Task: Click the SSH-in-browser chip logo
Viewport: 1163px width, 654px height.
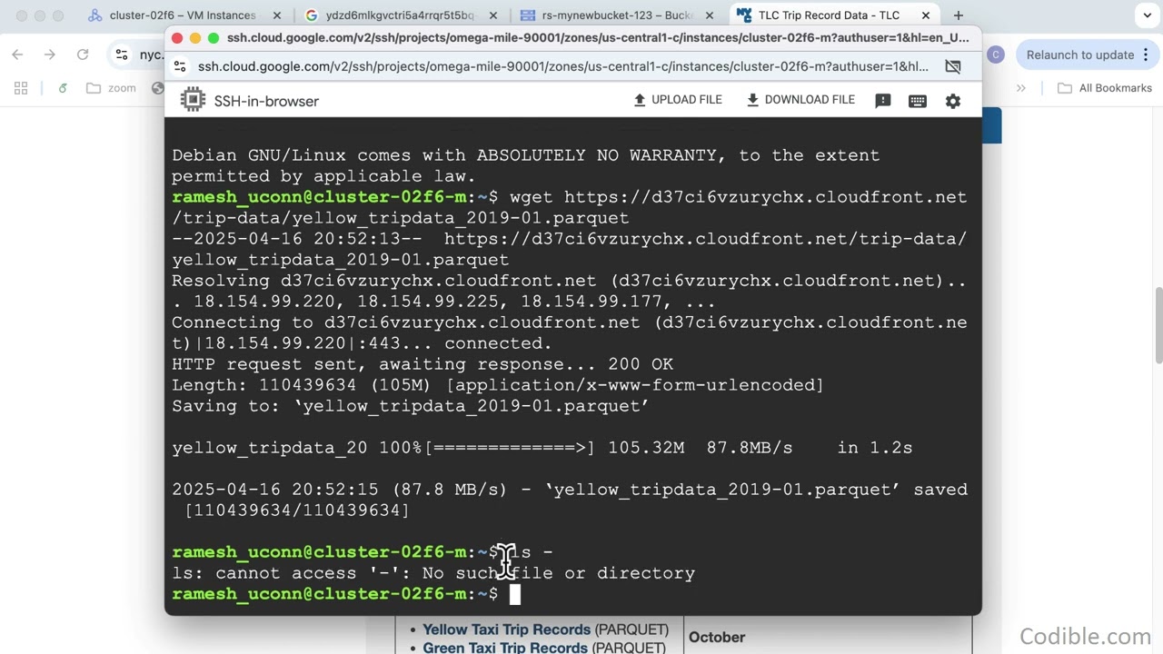Action: pyautogui.click(x=193, y=100)
